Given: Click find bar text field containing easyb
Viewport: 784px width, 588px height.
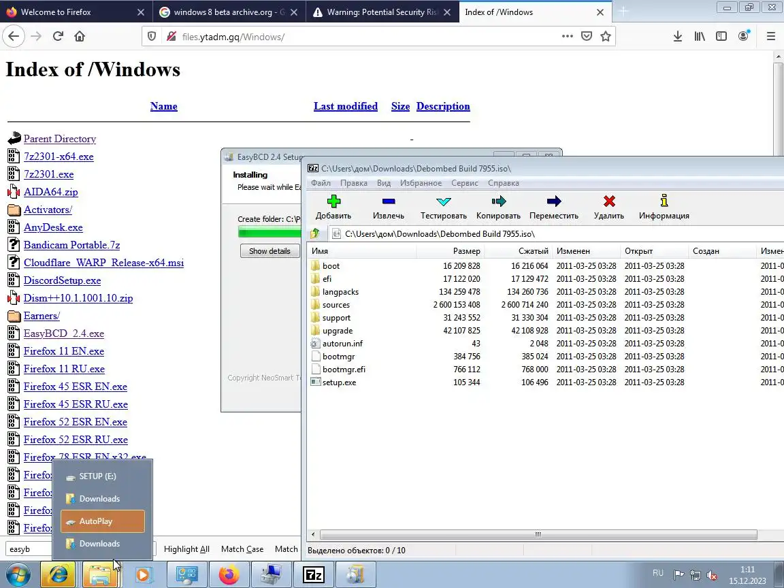Looking at the screenshot, I should click(x=30, y=549).
